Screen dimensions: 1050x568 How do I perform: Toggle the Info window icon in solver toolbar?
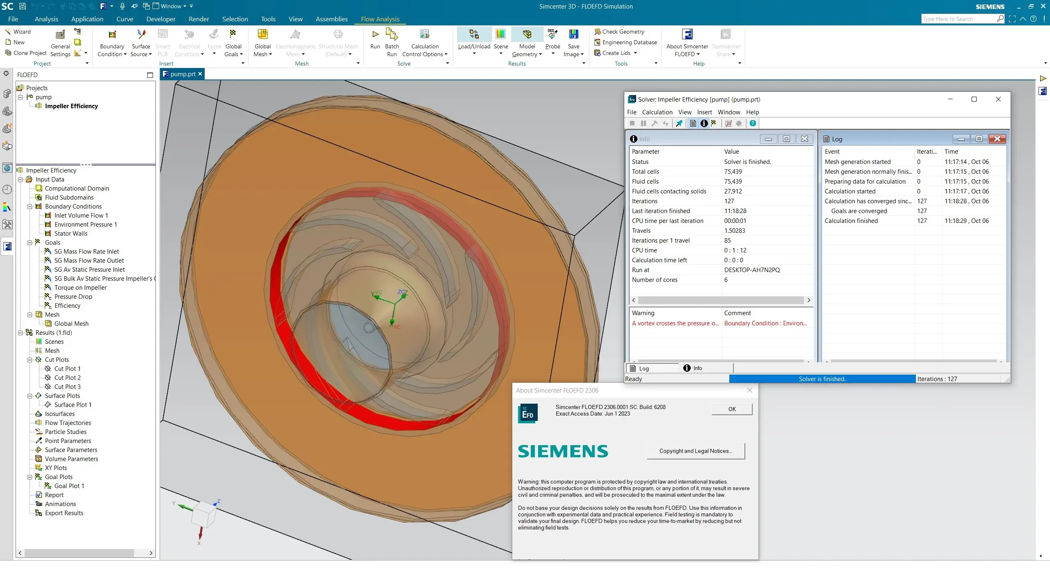(704, 123)
